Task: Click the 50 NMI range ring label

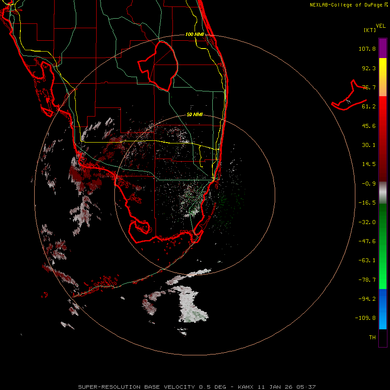Action: tap(195, 114)
